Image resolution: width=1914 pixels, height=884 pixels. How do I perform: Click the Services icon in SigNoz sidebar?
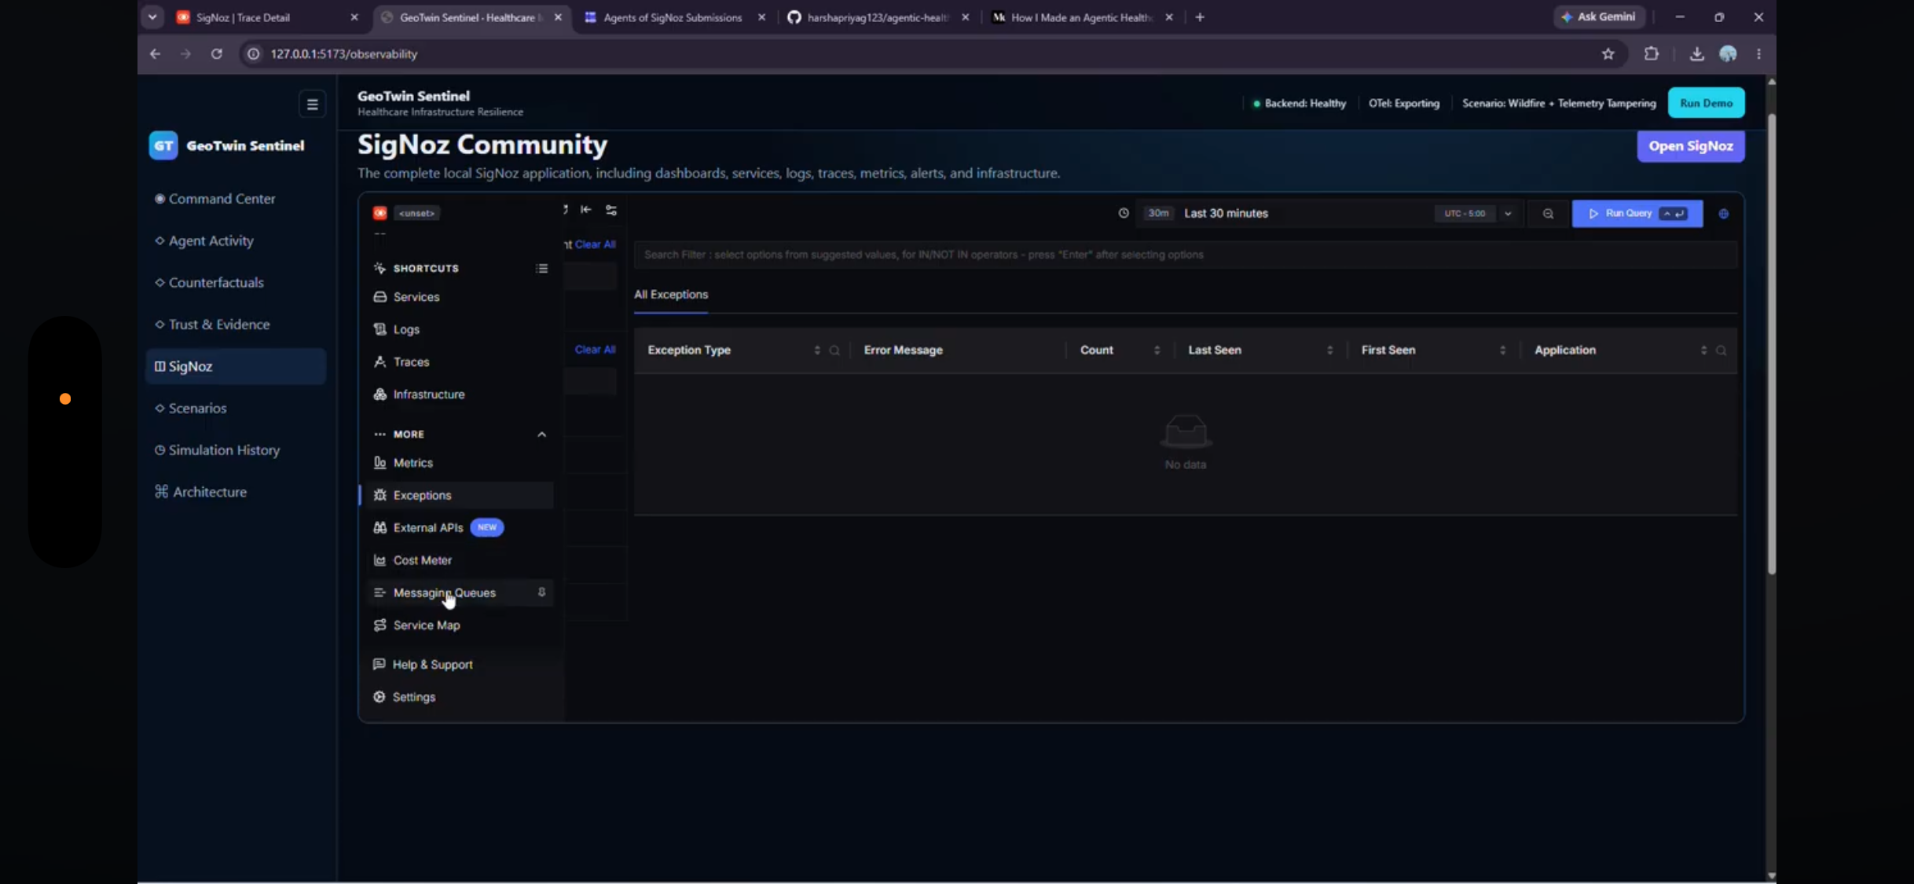click(380, 297)
